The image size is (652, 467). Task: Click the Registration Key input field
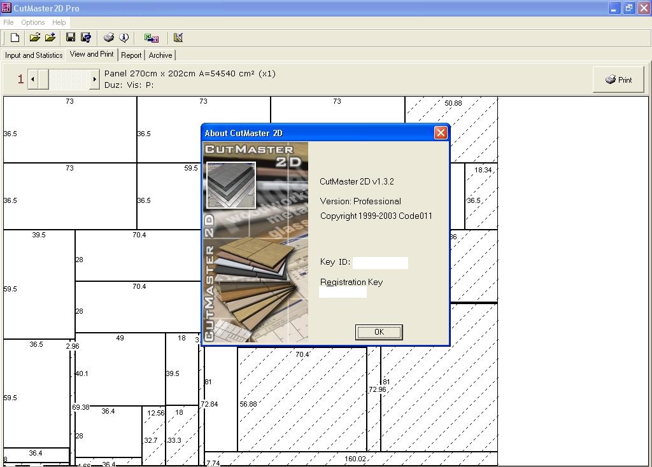[x=343, y=292]
